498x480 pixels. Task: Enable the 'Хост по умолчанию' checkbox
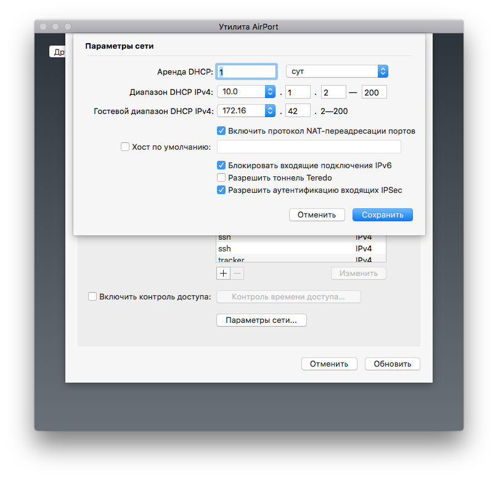(125, 147)
